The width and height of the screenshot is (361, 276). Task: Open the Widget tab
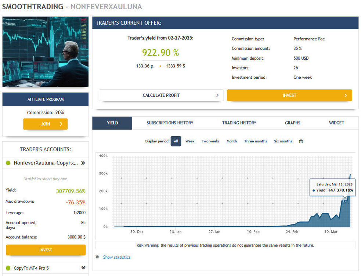(x=337, y=123)
